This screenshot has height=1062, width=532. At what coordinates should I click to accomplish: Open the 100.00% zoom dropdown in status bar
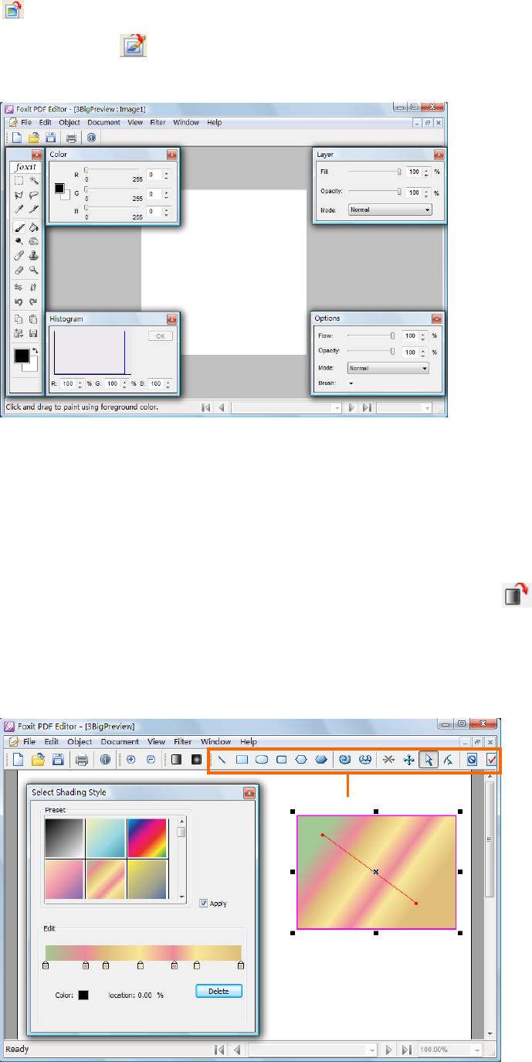click(450, 1050)
